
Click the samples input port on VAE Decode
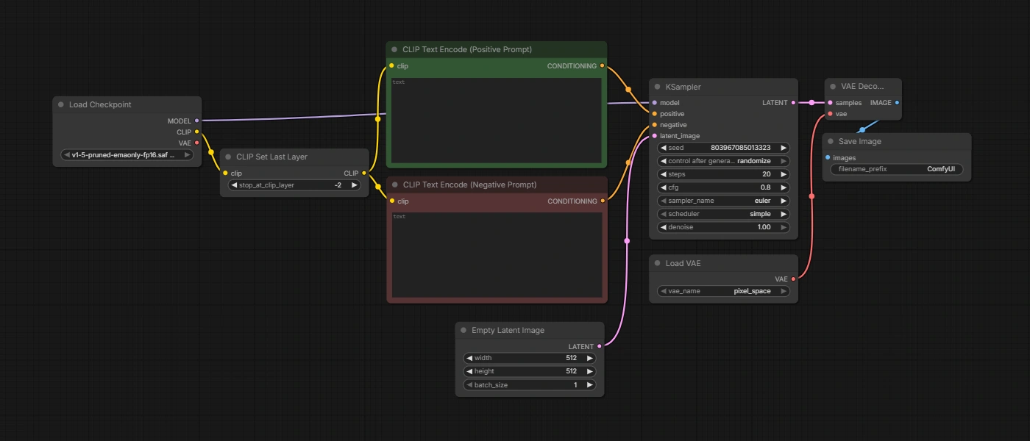(x=830, y=103)
